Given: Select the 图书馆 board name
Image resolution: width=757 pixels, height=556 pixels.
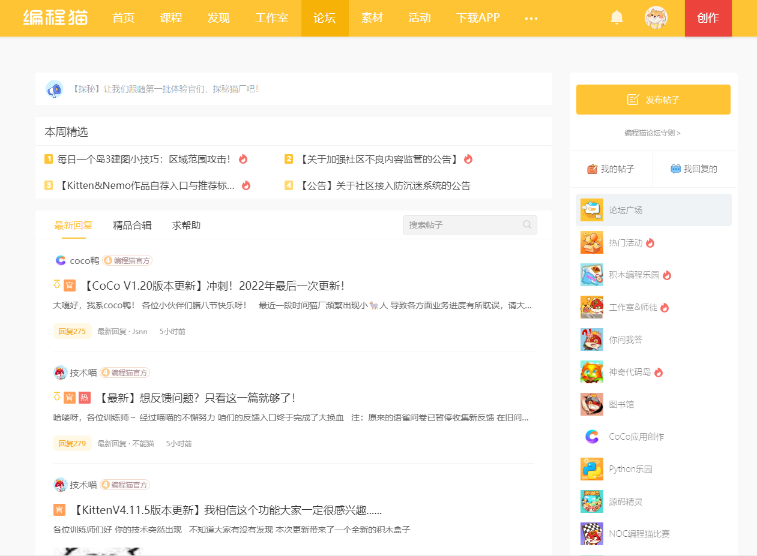Looking at the screenshot, I should [621, 404].
